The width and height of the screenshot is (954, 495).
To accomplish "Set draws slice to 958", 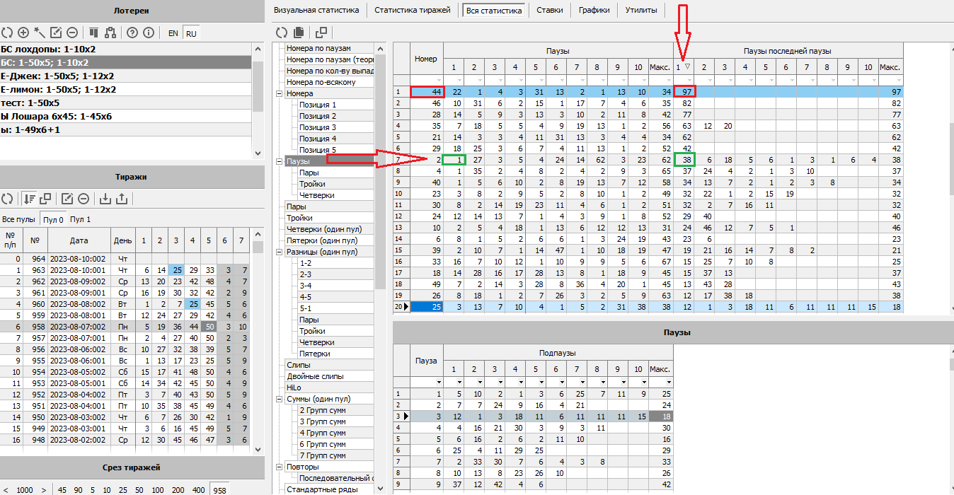I will (221, 490).
